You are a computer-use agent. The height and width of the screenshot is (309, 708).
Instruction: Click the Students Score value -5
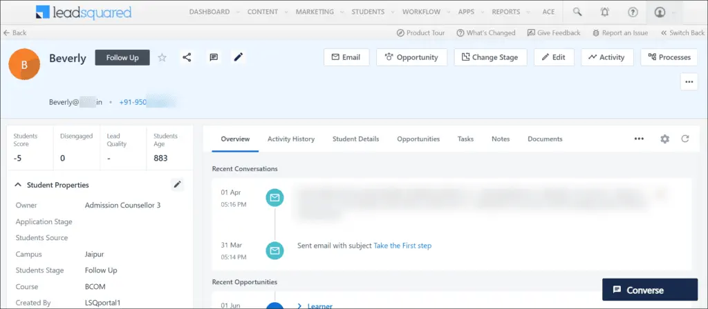(x=17, y=158)
